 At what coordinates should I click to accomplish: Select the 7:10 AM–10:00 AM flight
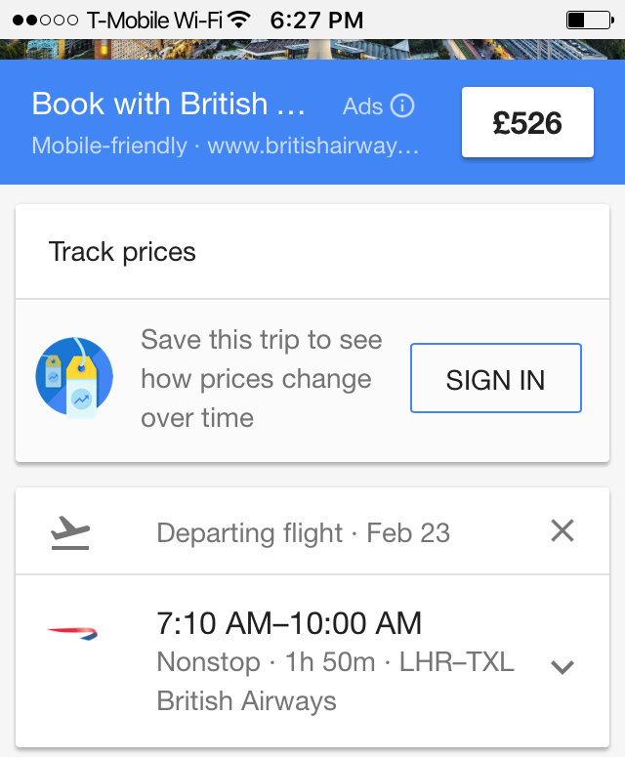(x=289, y=623)
